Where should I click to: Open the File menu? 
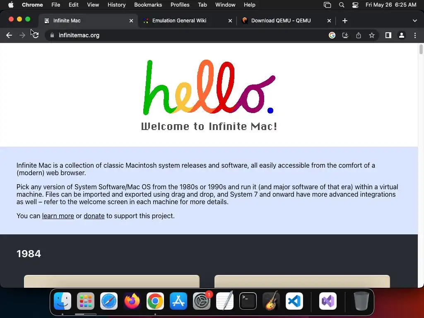pos(56,5)
